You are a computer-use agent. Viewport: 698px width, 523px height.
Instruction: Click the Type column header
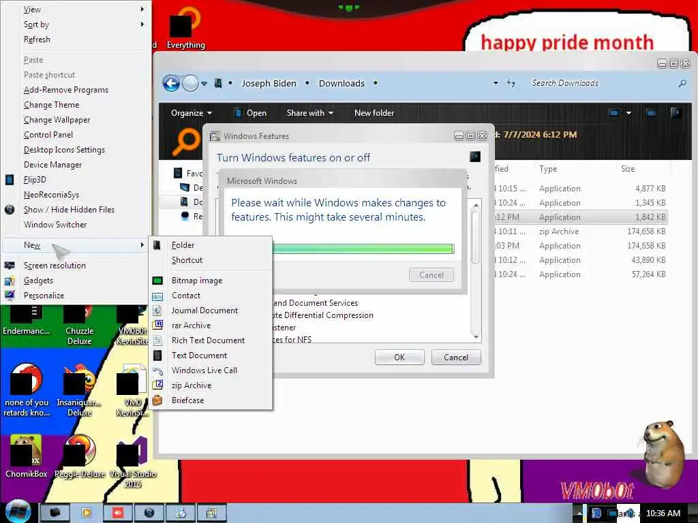(x=547, y=169)
